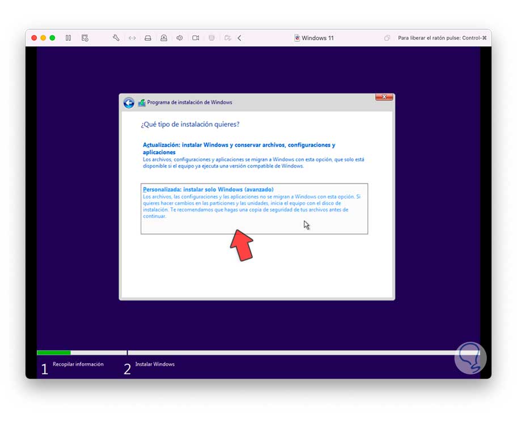Click the '¿Qué tipo de instalación quieres?' heading
The image size is (517, 425).
click(x=190, y=124)
